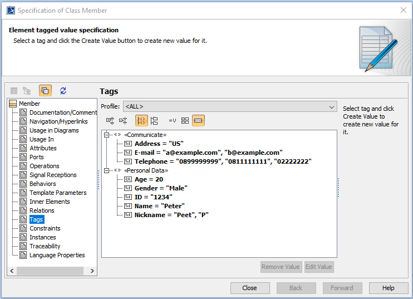
Task: Toggle the highlighted overlapping-windows icon above the Member tree
Action: (45, 91)
